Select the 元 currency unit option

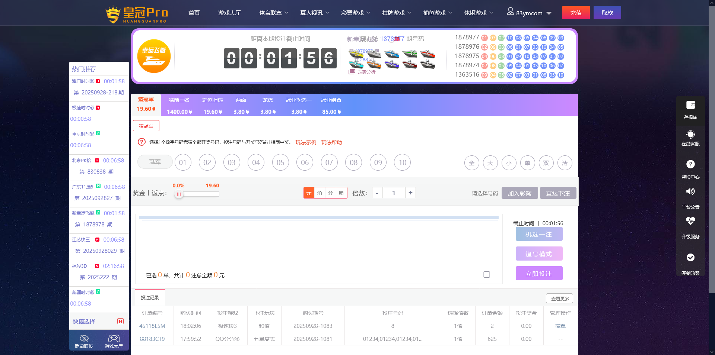[x=309, y=193]
